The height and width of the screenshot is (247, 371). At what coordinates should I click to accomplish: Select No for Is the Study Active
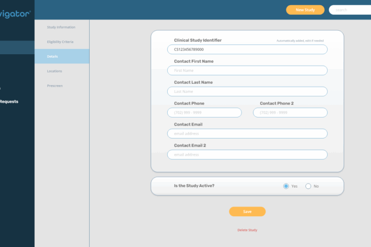click(309, 186)
